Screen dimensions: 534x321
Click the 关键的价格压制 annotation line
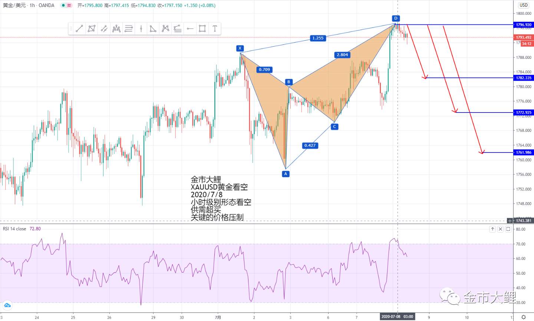pyautogui.click(x=217, y=217)
